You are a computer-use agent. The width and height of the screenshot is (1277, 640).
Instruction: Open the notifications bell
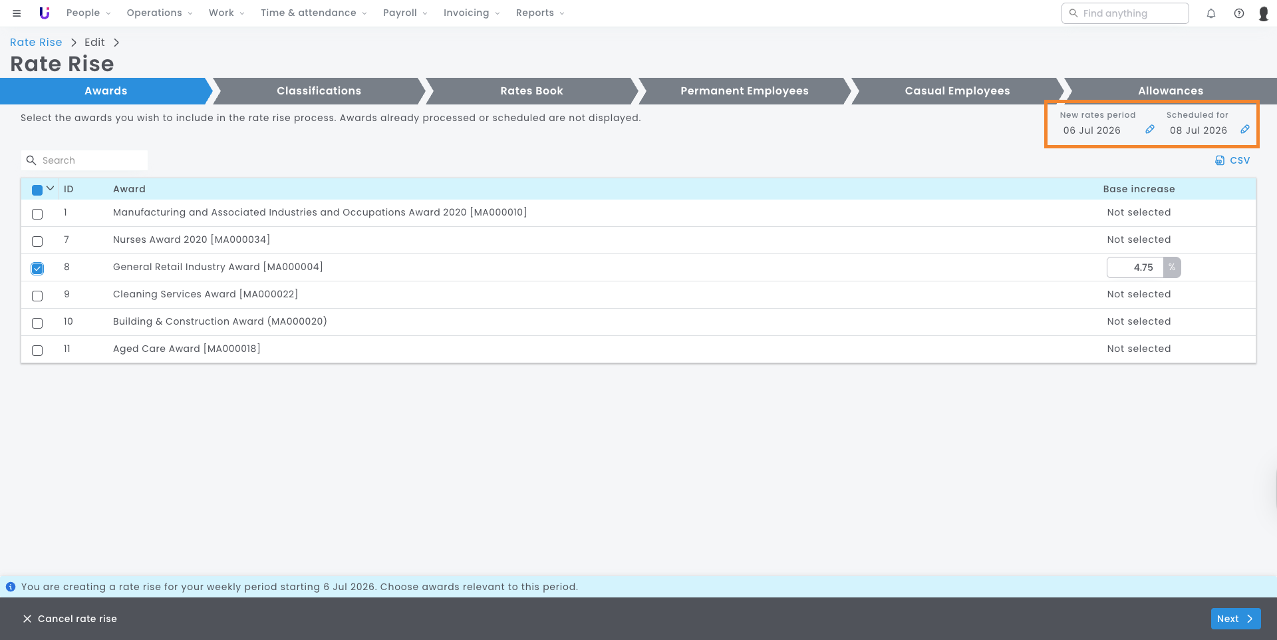coord(1211,13)
